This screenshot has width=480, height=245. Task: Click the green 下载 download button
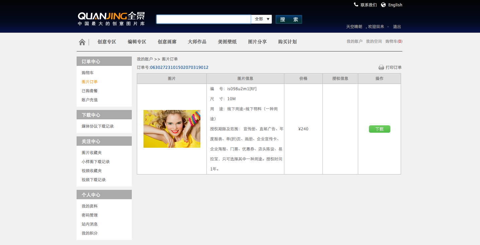(x=379, y=129)
